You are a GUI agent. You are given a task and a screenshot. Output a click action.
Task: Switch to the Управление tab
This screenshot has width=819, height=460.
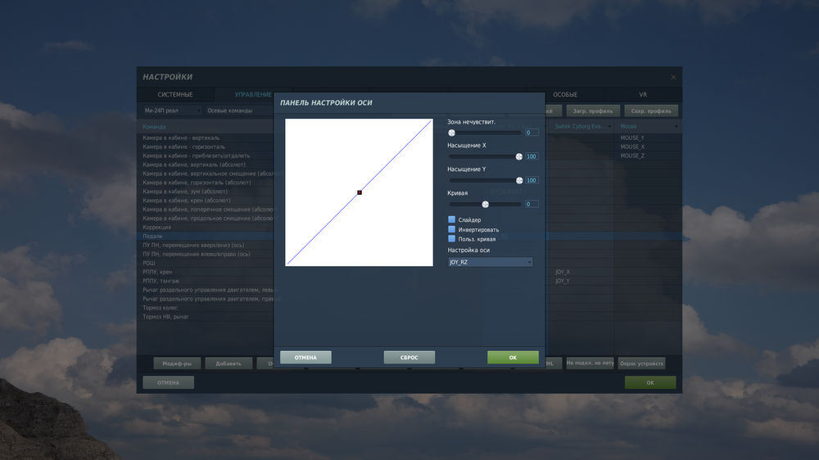(x=253, y=94)
